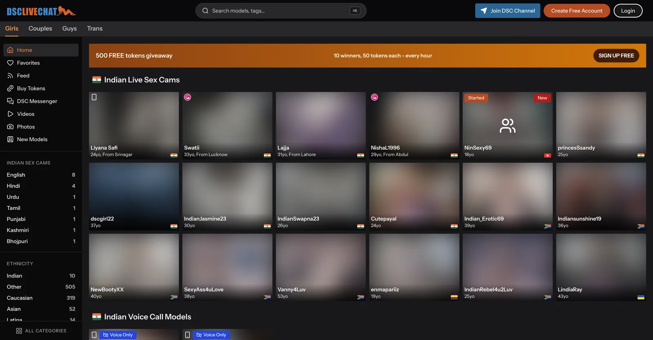The image size is (653, 340).
Task: Open Feed in the sidebar
Action: 41,75
